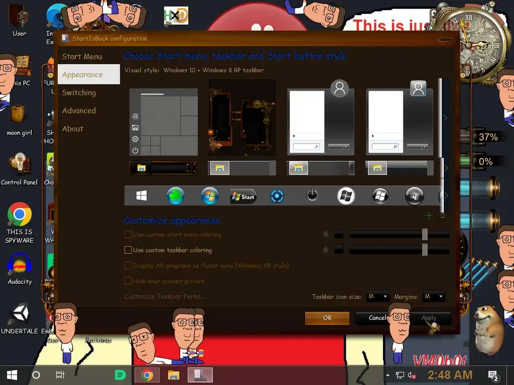Open the User folder desktop icon

[x=20, y=20]
